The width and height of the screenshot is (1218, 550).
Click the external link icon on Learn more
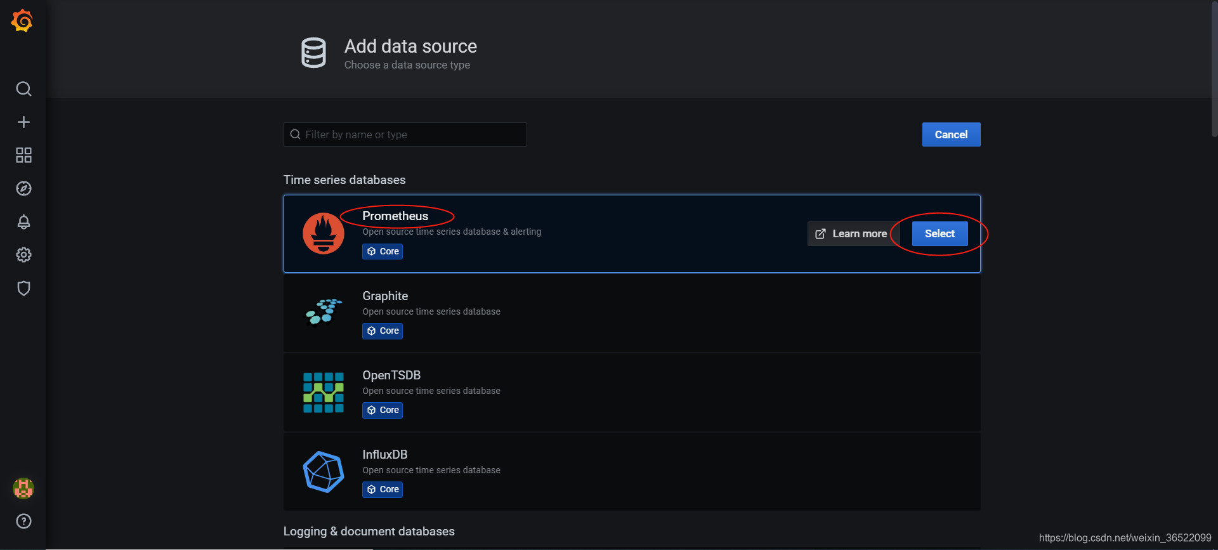820,234
